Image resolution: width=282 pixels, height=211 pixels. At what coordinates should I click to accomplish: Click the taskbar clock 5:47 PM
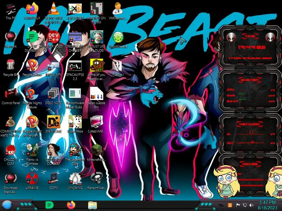coord(267,205)
